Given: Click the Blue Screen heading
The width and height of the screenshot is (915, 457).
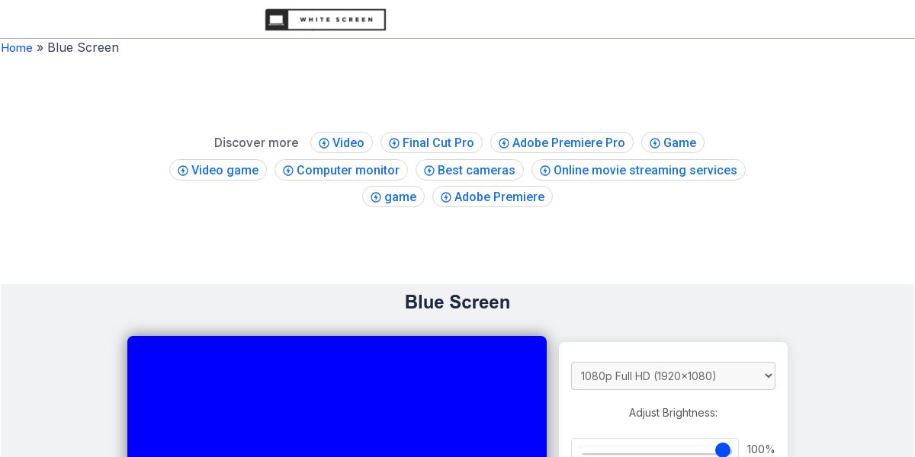Looking at the screenshot, I should [457, 302].
